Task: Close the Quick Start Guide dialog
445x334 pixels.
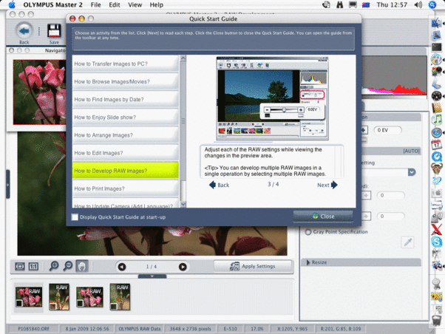Action: (322, 217)
